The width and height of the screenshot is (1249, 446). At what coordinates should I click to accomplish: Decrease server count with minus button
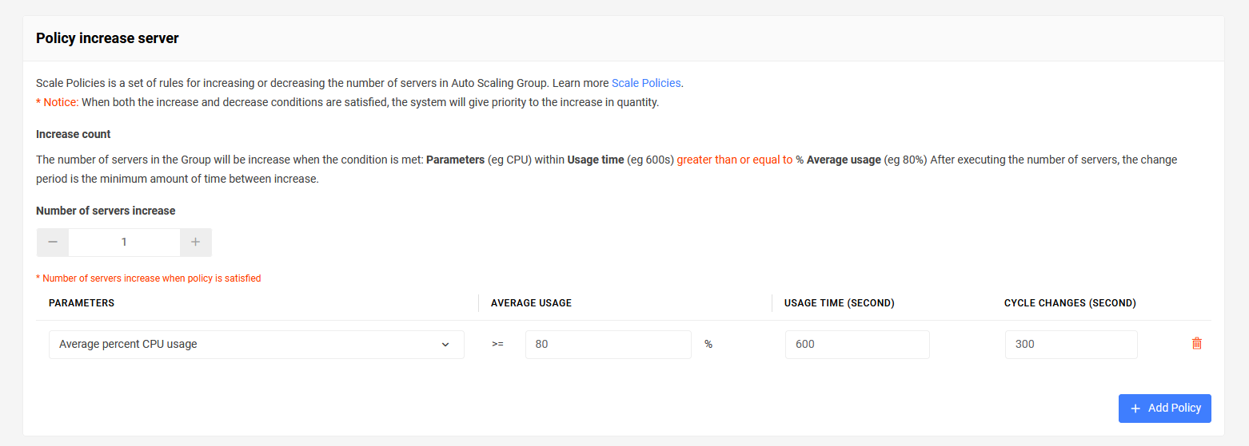click(53, 243)
